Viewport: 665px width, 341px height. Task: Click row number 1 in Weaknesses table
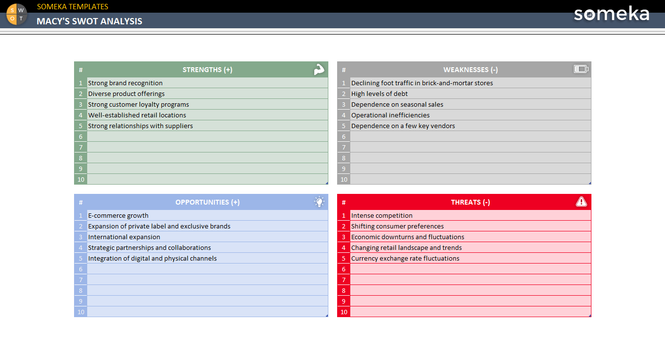(344, 83)
